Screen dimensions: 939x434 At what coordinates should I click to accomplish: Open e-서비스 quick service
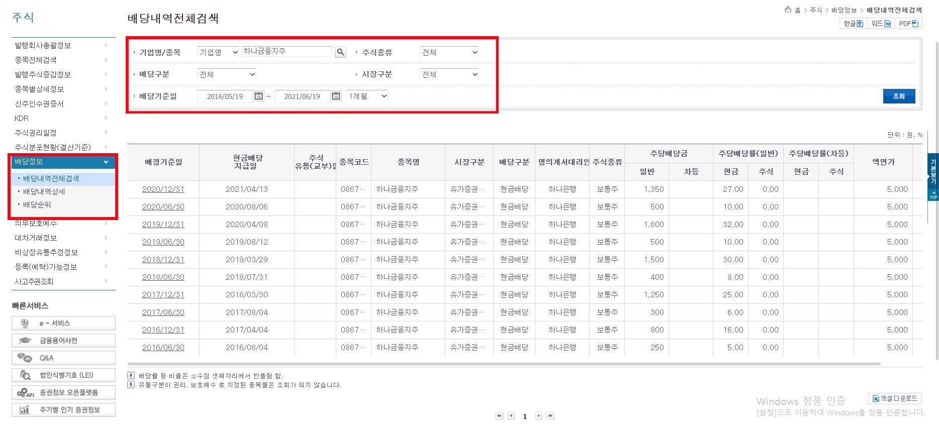[63, 323]
